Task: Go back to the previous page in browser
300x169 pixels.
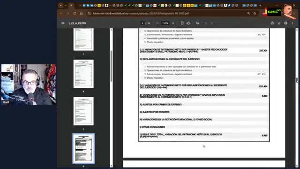Action: [61, 14]
